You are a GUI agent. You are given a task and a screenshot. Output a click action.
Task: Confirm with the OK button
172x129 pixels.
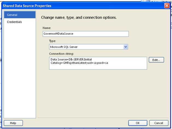(x=137, y=123)
